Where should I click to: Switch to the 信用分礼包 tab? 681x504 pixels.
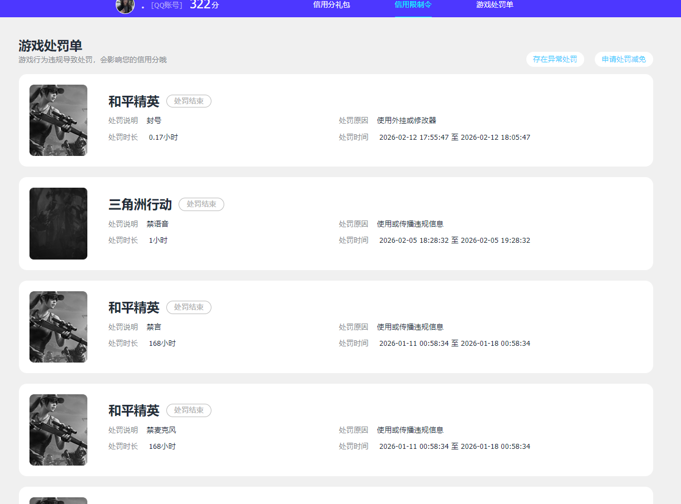(x=331, y=4)
